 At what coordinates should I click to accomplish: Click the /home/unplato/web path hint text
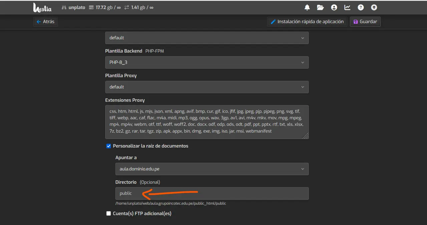(170, 203)
